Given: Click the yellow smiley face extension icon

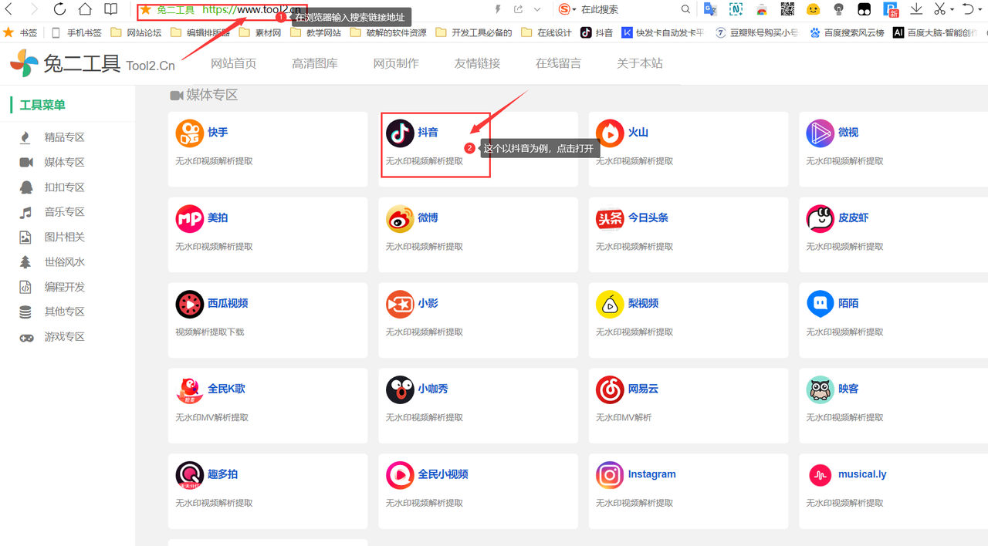Looking at the screenshot, I should click(813, 9).
